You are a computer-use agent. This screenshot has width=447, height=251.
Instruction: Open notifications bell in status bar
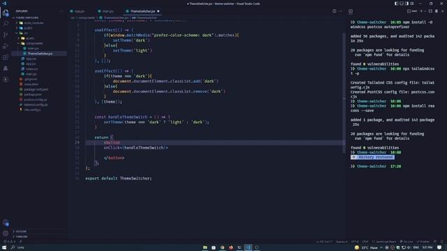441,242
